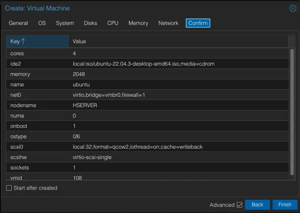Enable Start after created checkbox
The height and width of the screenshot is (213, 300).
(9, 188)
